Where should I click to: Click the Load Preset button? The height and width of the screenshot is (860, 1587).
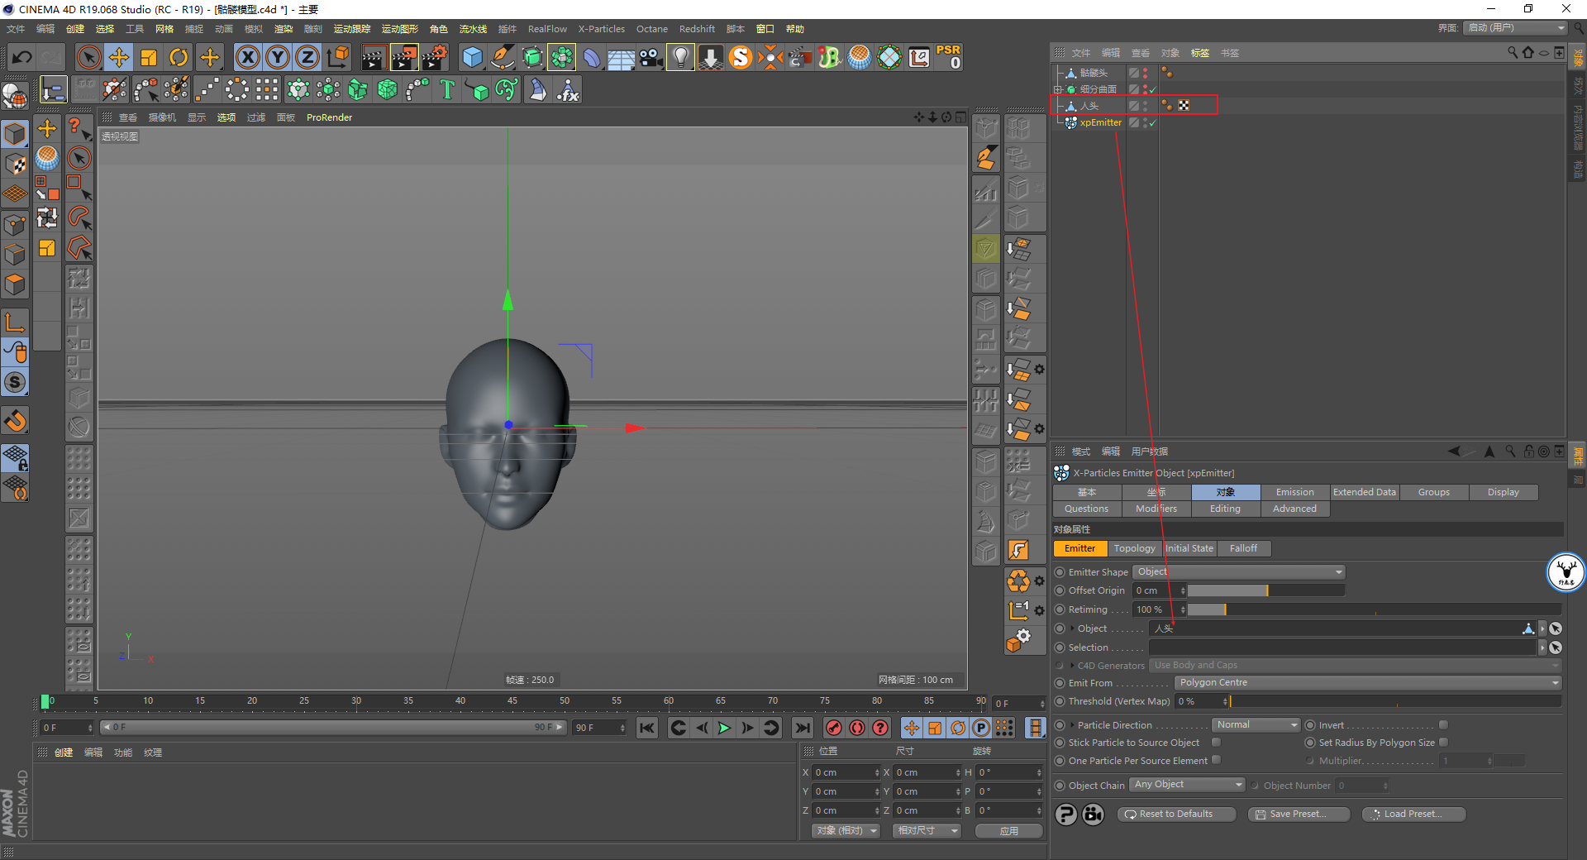coord(1413,815)
